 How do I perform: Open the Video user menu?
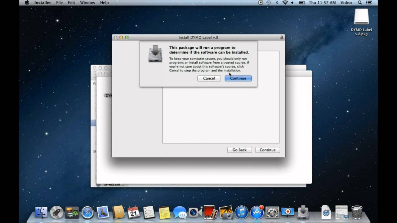[x=346, y=3]
